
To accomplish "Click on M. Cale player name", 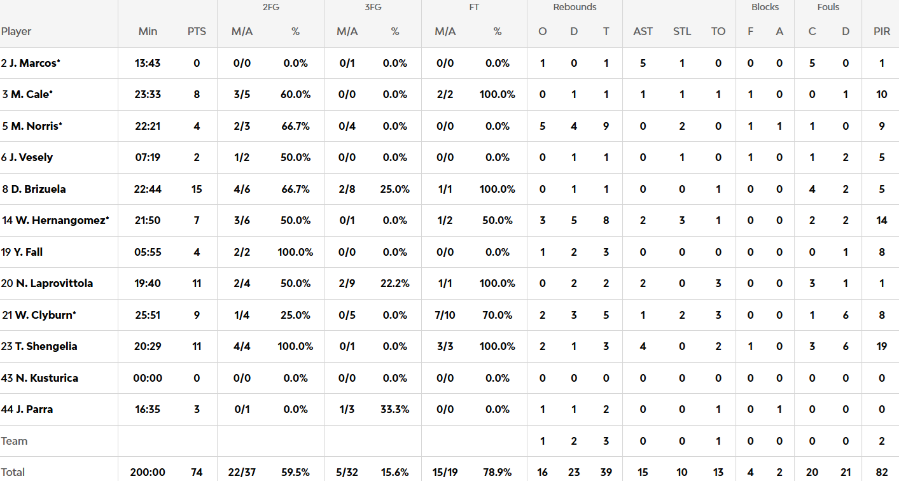I will click(x=29, y=94).
